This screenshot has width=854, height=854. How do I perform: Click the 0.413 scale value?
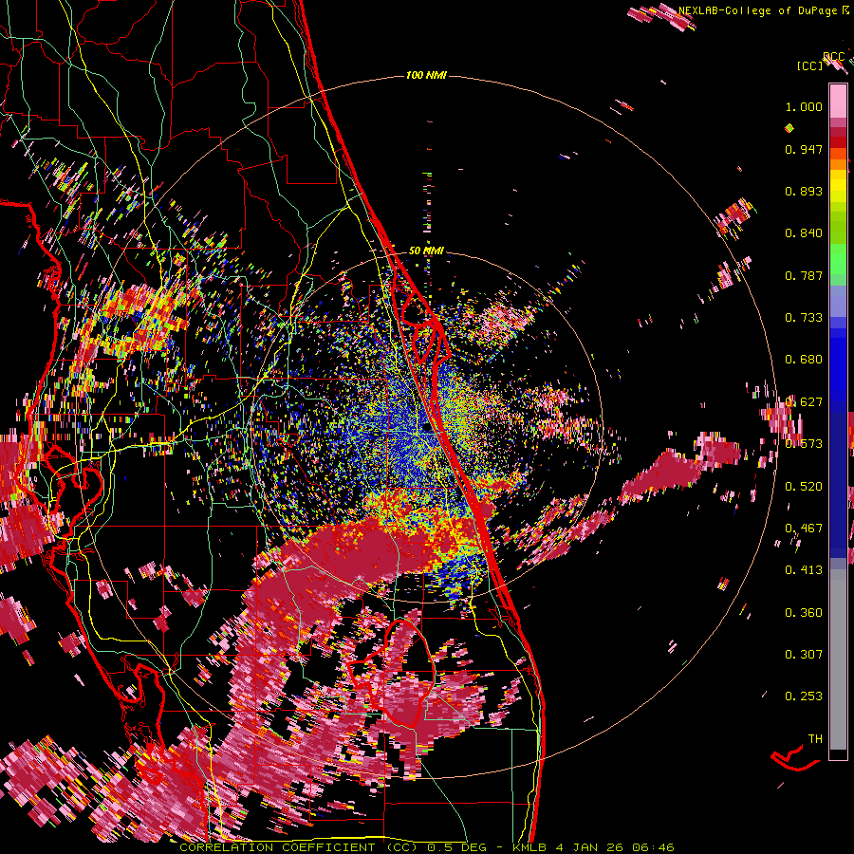point(804,570)
